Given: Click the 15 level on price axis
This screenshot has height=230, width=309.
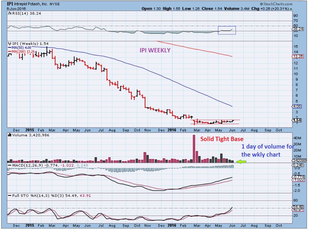Looking at the screenshot, I should click(295, 47).
